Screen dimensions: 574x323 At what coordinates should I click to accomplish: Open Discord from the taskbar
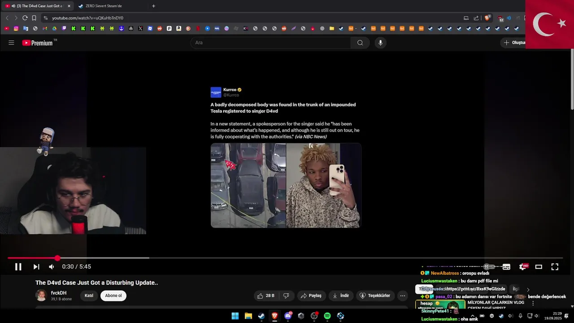pyautogui.click(x=288, y=316)
